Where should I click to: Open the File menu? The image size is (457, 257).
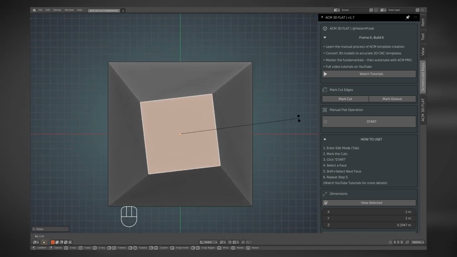pyautogui.click(x=40, y=10)
